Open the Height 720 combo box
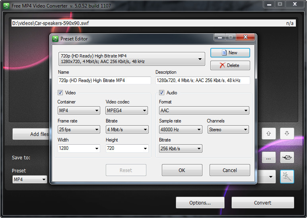The height and width of the screenshot is (218, 307). point(127,148)
